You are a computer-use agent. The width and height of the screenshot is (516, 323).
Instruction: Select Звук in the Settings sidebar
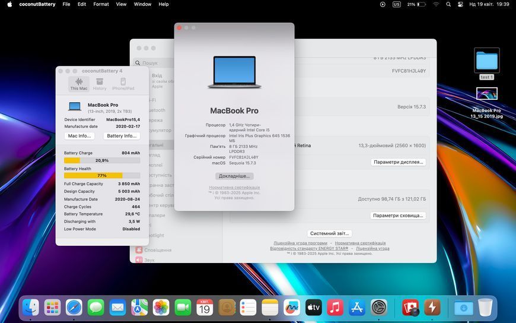[x=145, y=260]
